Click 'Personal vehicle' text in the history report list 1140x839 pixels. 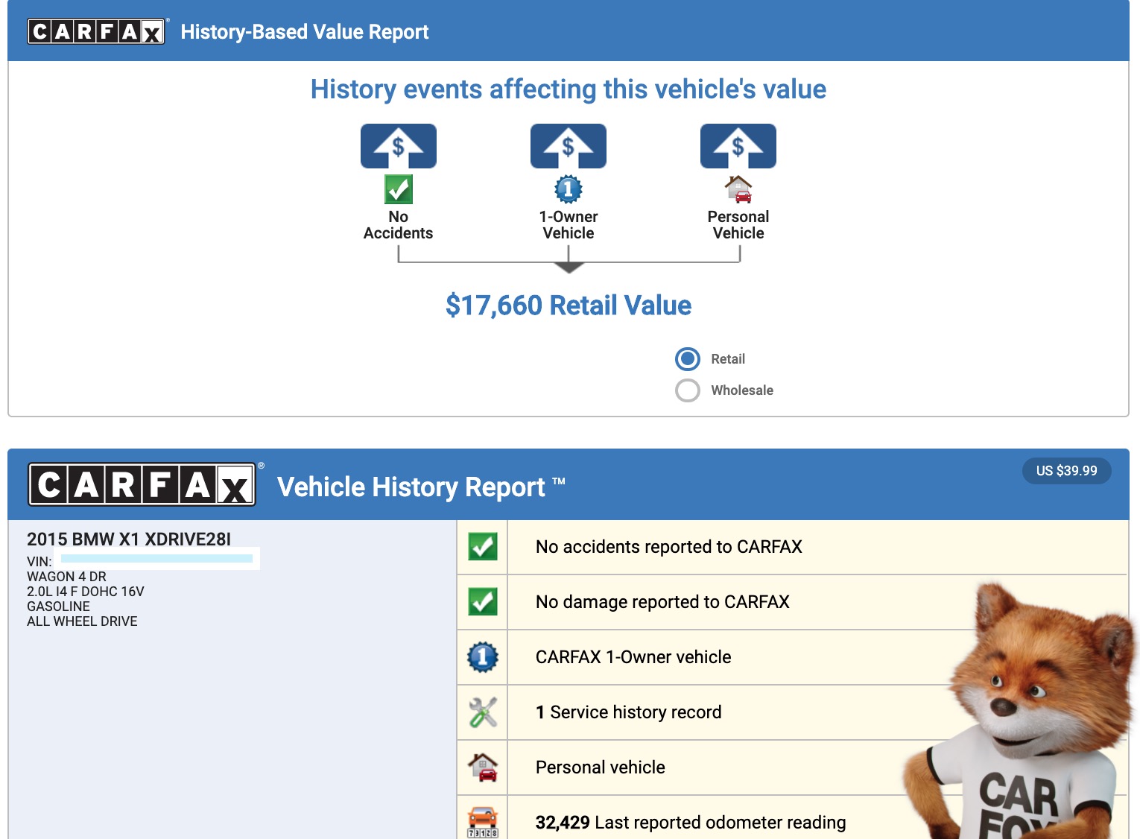click(x=601, y=767)
